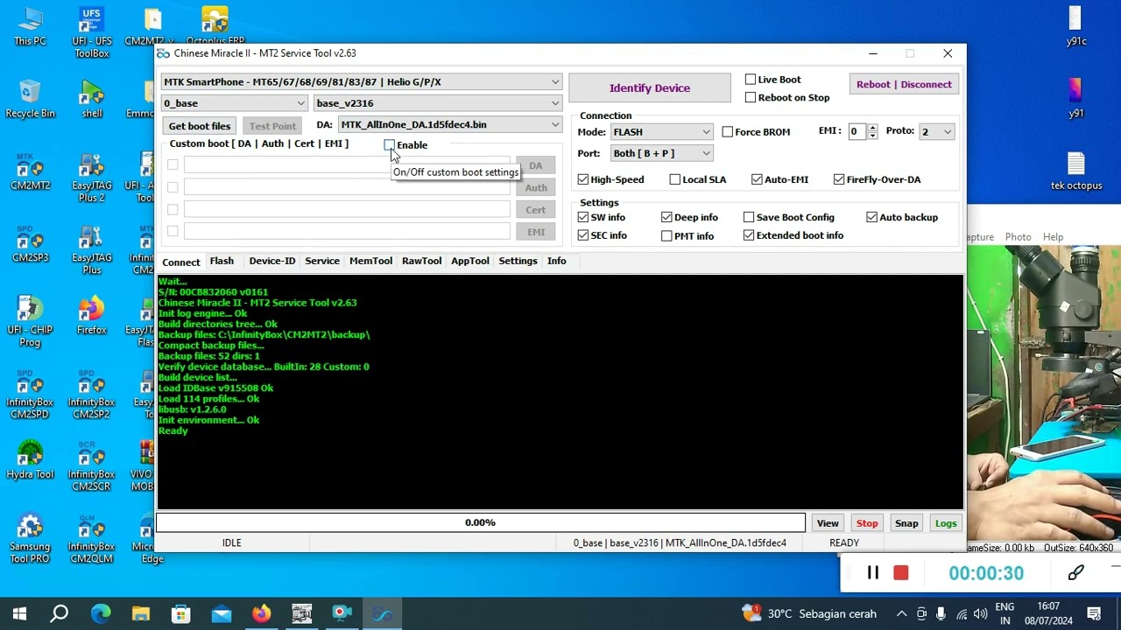
Task: Open the Device-ID tab
Action: click(272, 261)
